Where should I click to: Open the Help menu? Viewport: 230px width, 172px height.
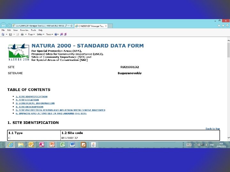[x=41, y=30]
